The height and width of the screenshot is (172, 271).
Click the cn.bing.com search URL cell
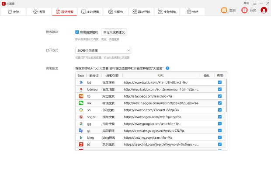[148, 137]
